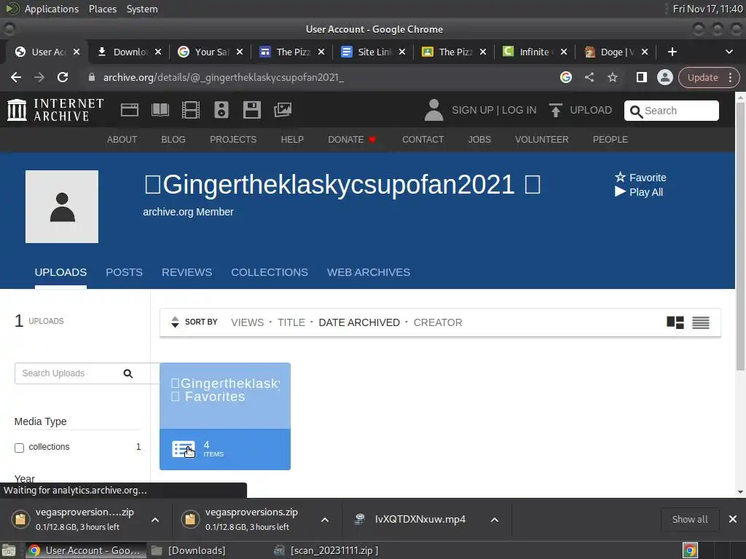746x559 pixels.
Task: Select the Uploads tab
Action: coord(60,272)
